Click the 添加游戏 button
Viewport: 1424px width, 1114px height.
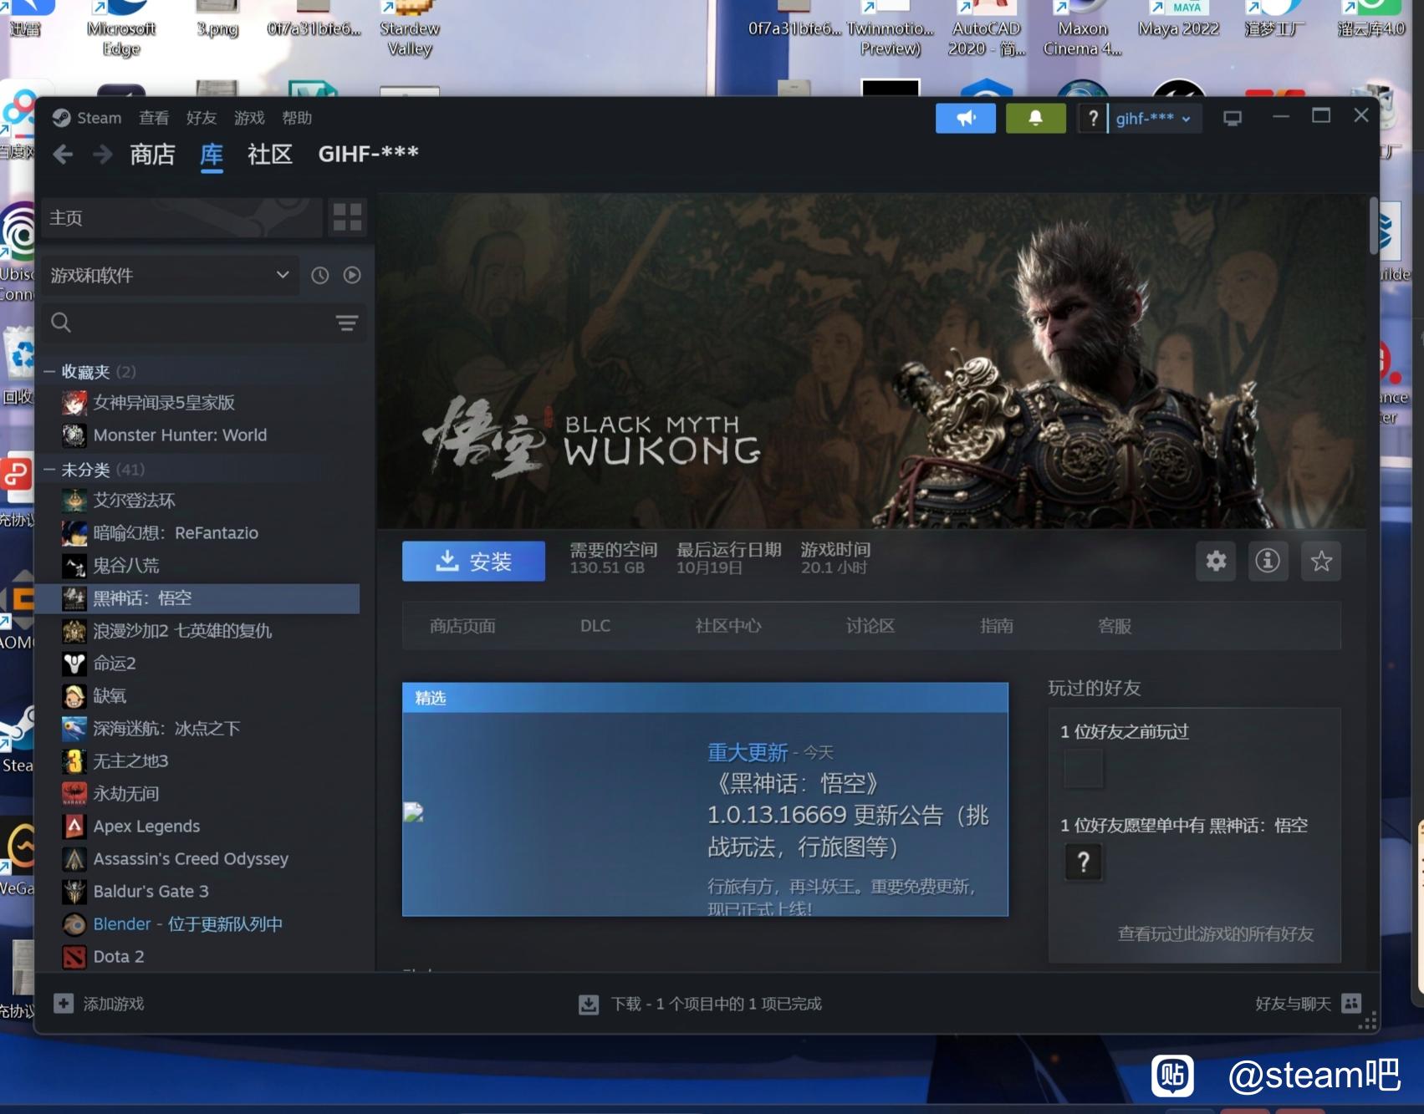(100, 1004)
